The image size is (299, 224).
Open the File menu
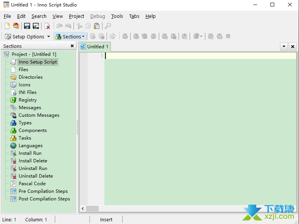coord(7,16)
